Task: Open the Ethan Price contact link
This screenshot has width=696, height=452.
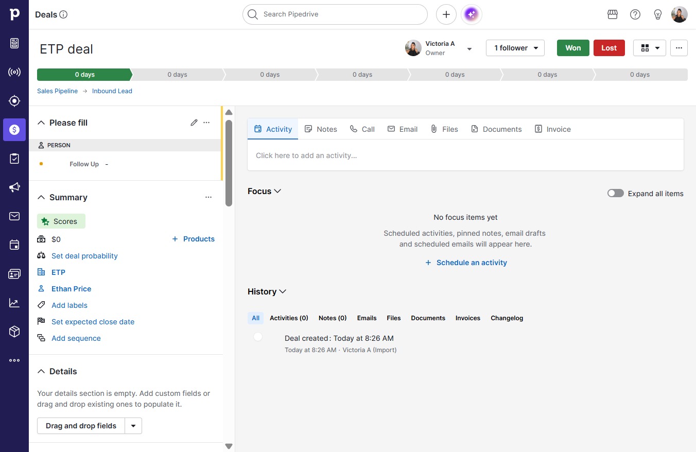Action: coord(72,289)
